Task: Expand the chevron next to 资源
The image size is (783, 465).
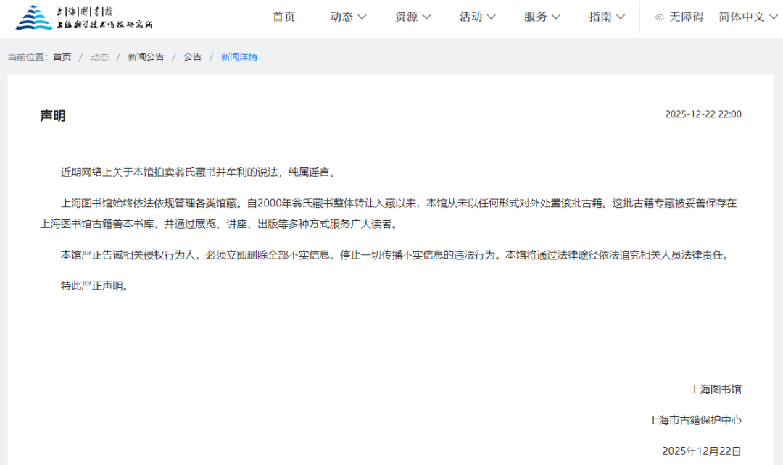Action: (427, 17)
